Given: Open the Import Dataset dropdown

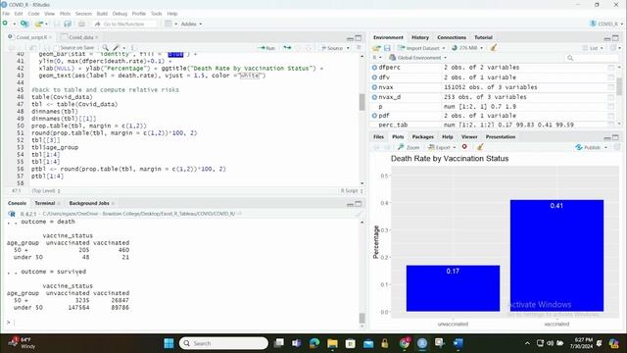Looking at the screenshot, I should click(x=421, y=48).
